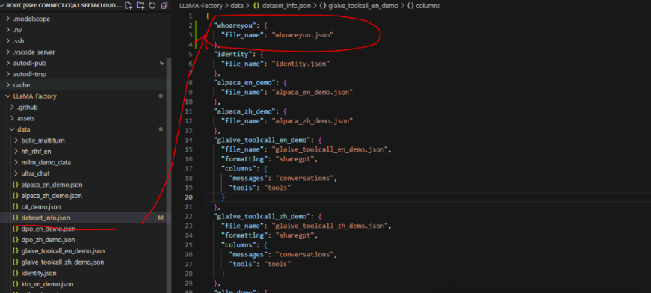The height and width of the screenshot is (293, 651).
Task: Select dataset_info.json label in breadcrumb bar
Action: point(286,6)
